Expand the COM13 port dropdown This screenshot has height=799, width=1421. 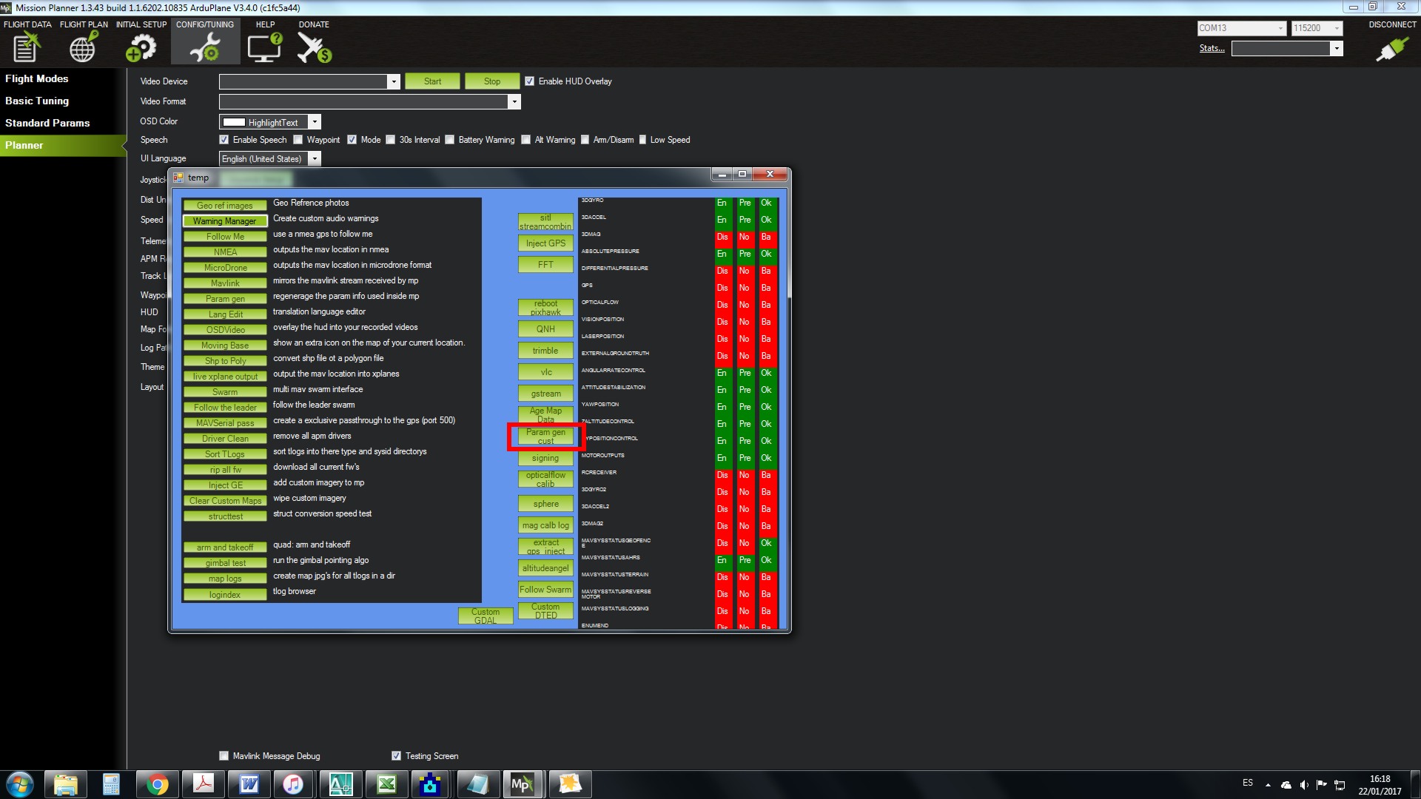[x=1280, y=28]
